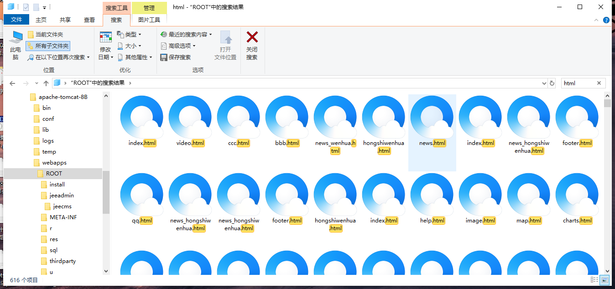Select image.html file icon
This screenshot has height=289, width=615.
(x=480, y=195)
